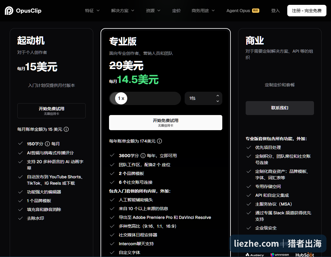The width and height of the screenshot is (331, 257).
Task: Click the 专业版 plan title
Action: [123, 41]
